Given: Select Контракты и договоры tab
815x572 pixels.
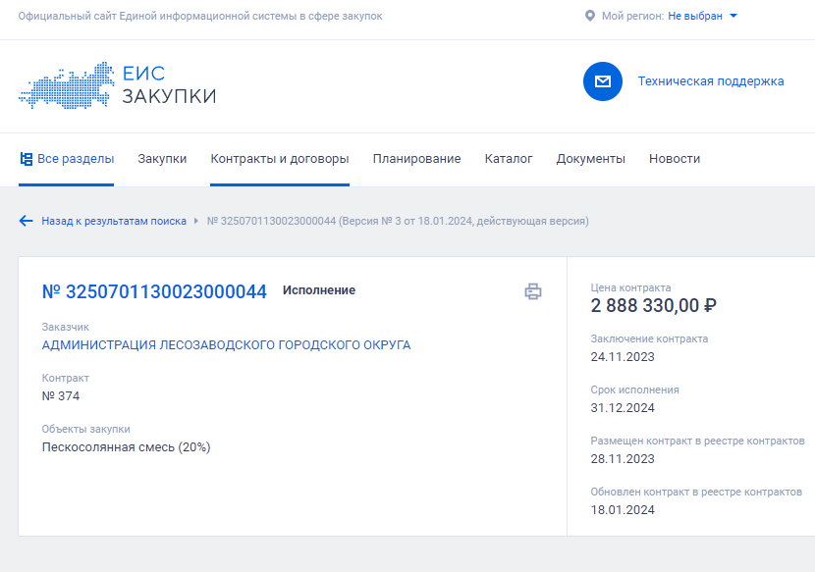Looking at the screenshot, I should pyautogui.click(x=280, y=159).
